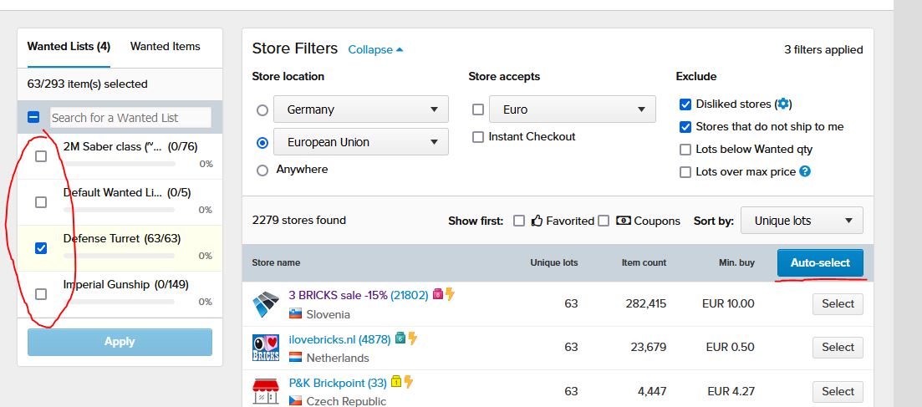Screen dimensions: 922x407
Task: Click lightning bolt icon next to 3 BRICKS sale
Action: pyautogui.click(x=450, y=294)
